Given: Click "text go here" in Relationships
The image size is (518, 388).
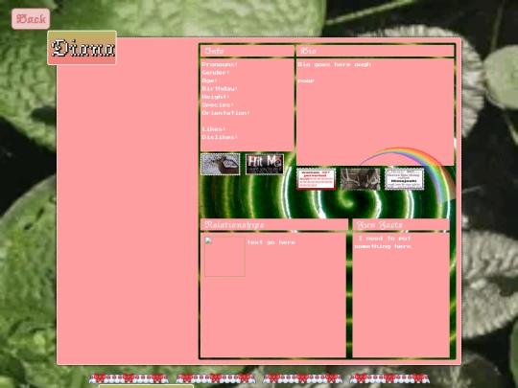Looking at the screenshot, I should coord(271,242).
